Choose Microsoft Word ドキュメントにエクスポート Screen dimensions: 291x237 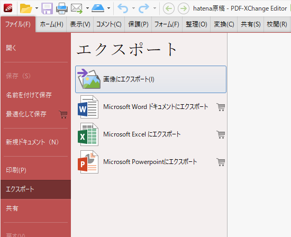[x=151, y=107]
